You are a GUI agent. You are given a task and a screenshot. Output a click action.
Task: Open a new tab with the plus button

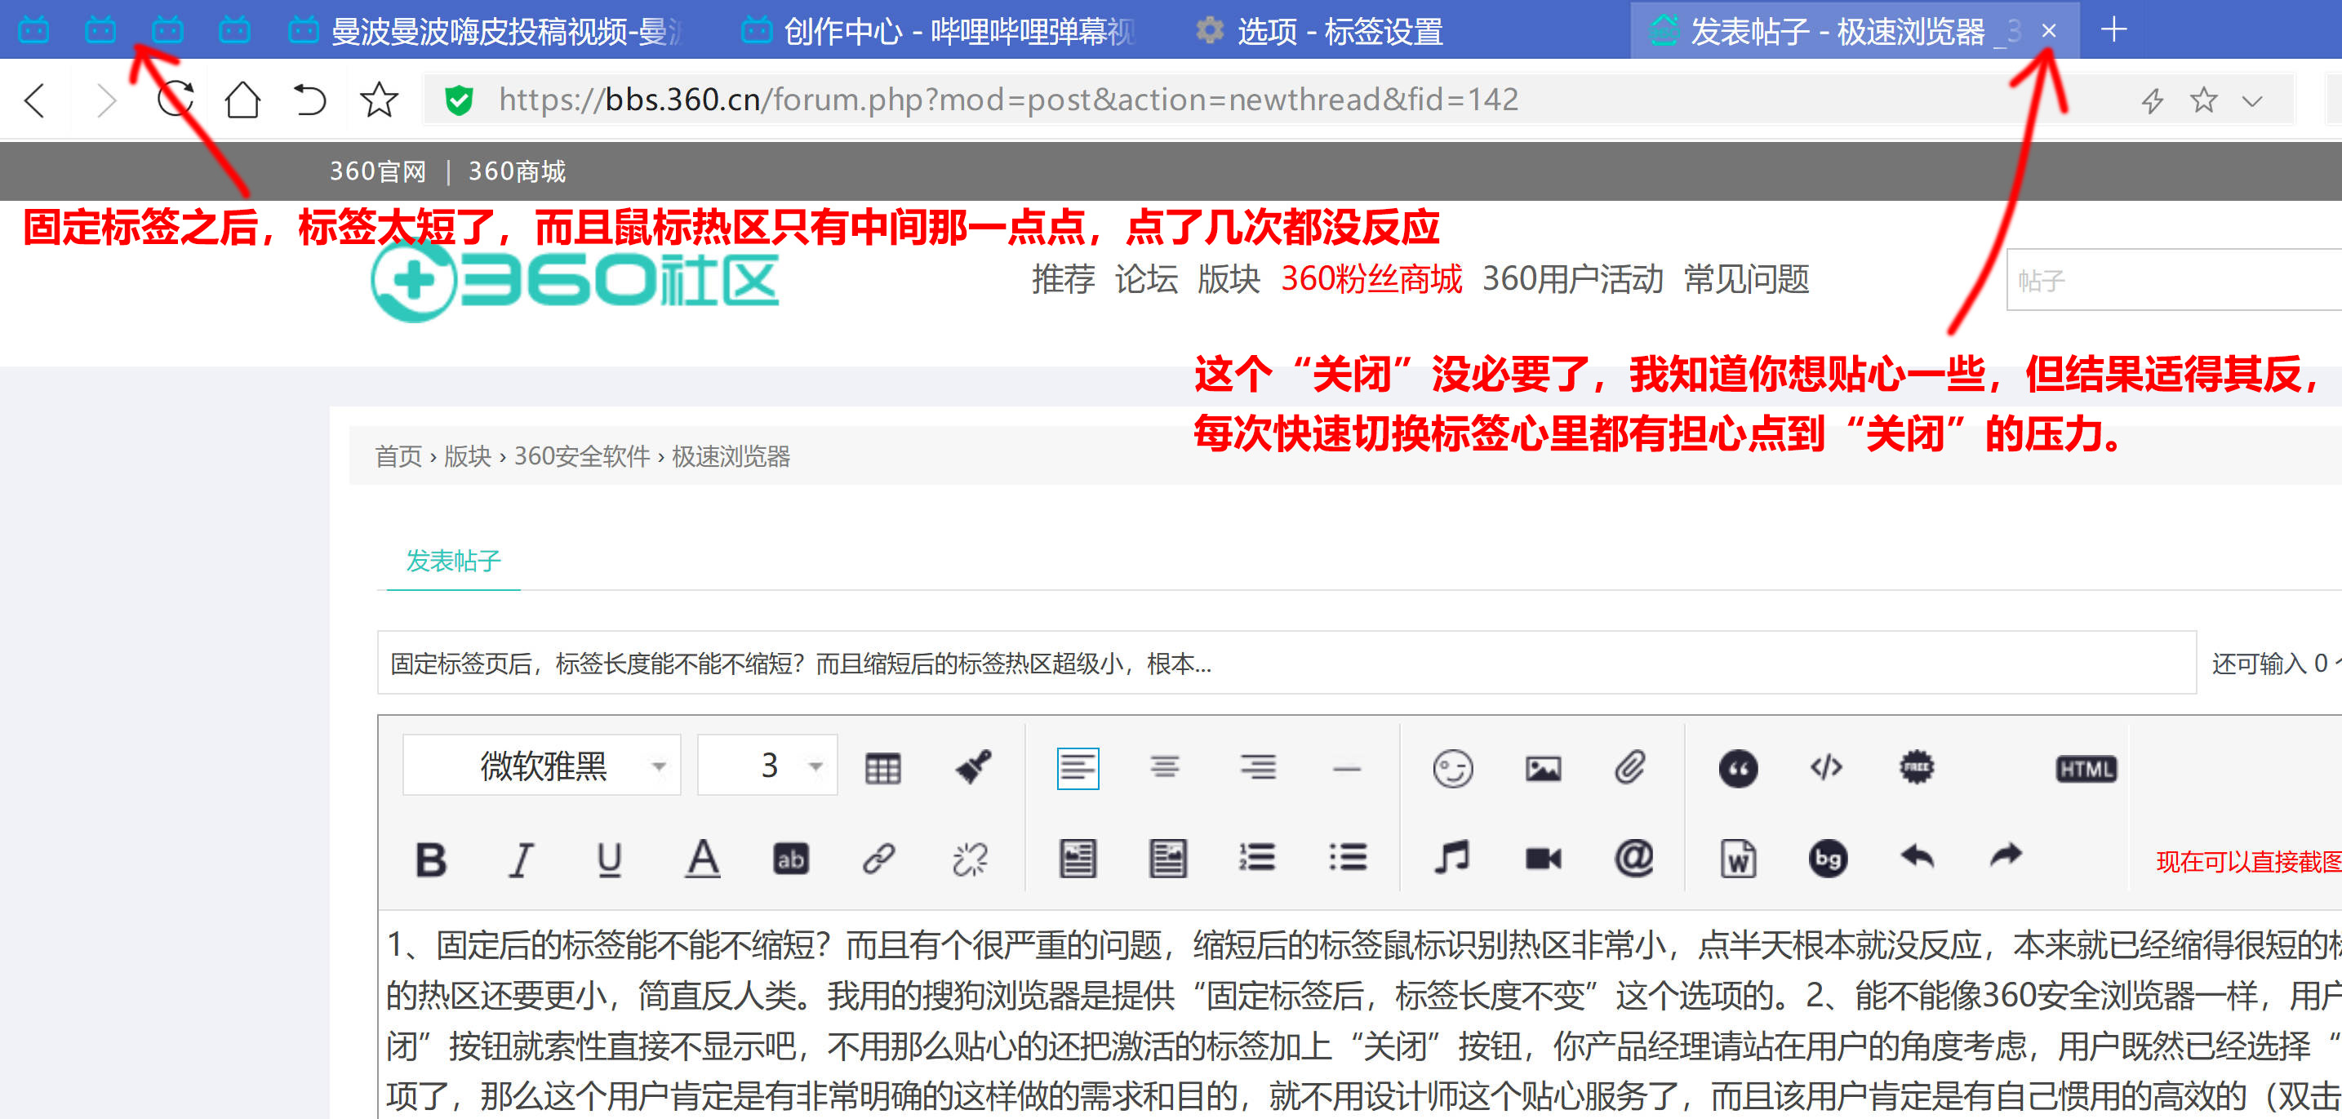pos(2113,30)
